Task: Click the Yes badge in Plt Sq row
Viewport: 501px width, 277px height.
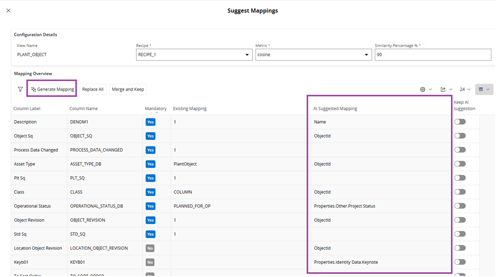Action: (x=151, y=179)
